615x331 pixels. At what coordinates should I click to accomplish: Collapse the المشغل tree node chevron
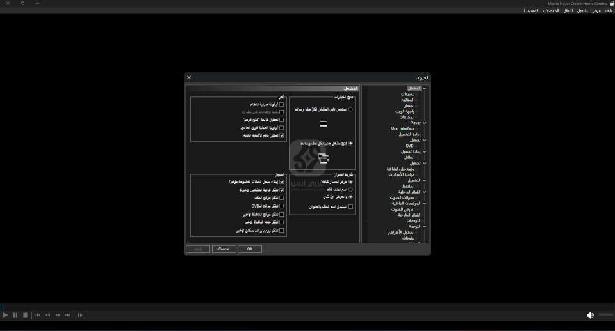click(424, 88)
